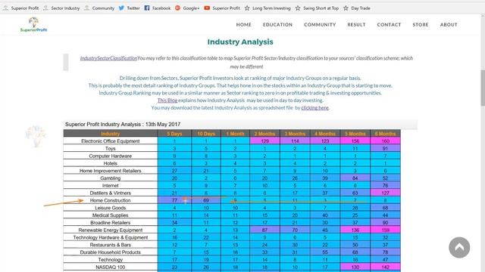Download spreadsheet via clicking here link

[x=315, y=107]
